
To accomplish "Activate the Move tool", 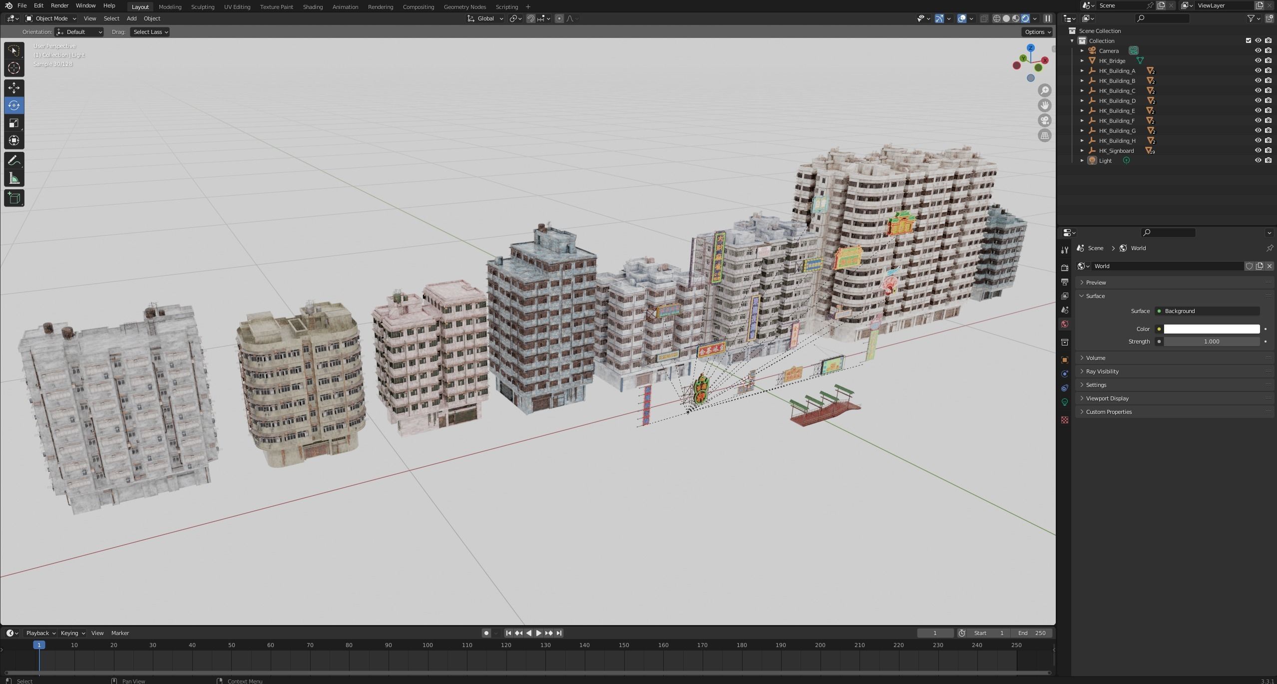I will (14, 88).
